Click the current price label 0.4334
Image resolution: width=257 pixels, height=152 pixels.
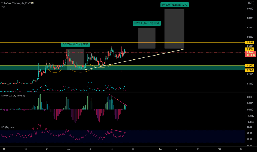(x=250, y=53)
